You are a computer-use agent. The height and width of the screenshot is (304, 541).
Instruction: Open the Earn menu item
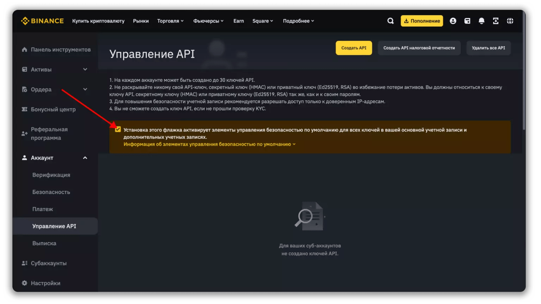[x=238, y=21]
